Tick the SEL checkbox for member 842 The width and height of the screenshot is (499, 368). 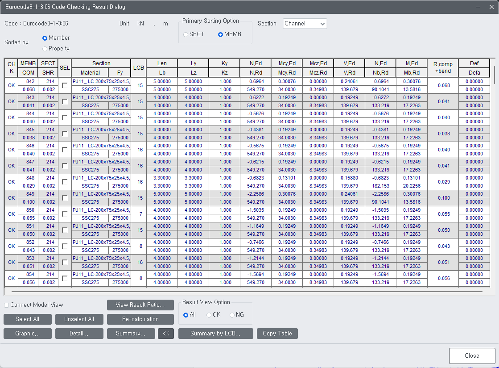click(x=65, y=85)
